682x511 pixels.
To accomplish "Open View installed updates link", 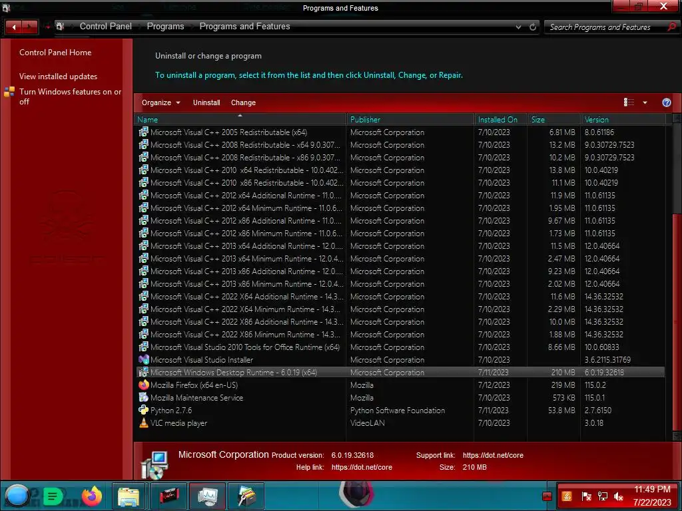I will point(58,76).
